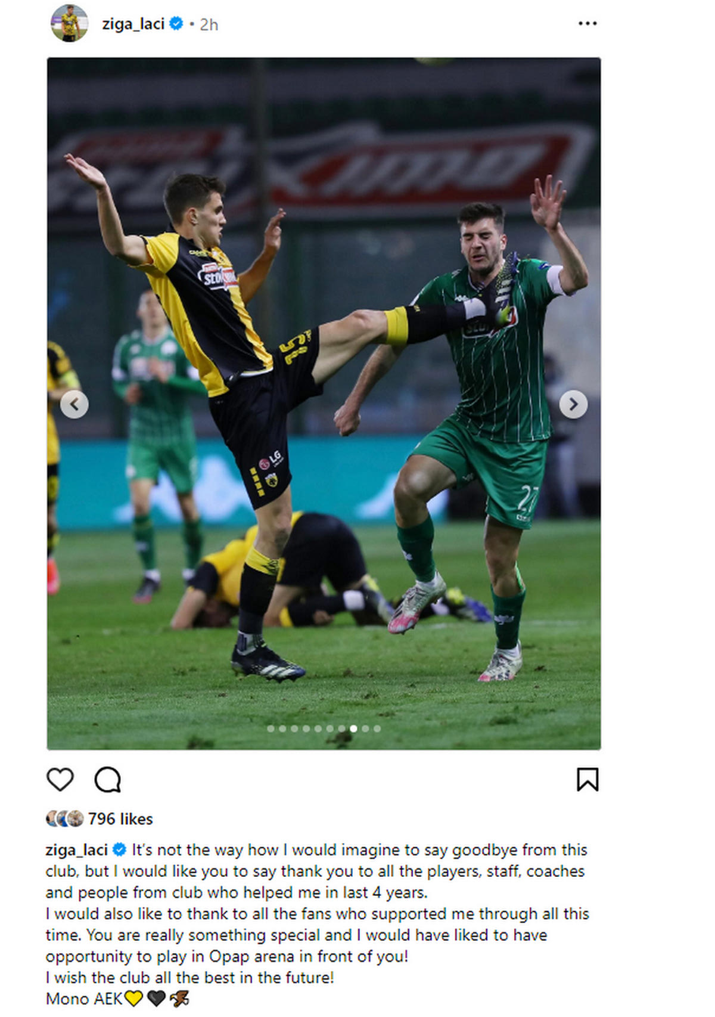Click the 2h post timestamp
The height and width of the screenshot is (1017, 715).
209,24
